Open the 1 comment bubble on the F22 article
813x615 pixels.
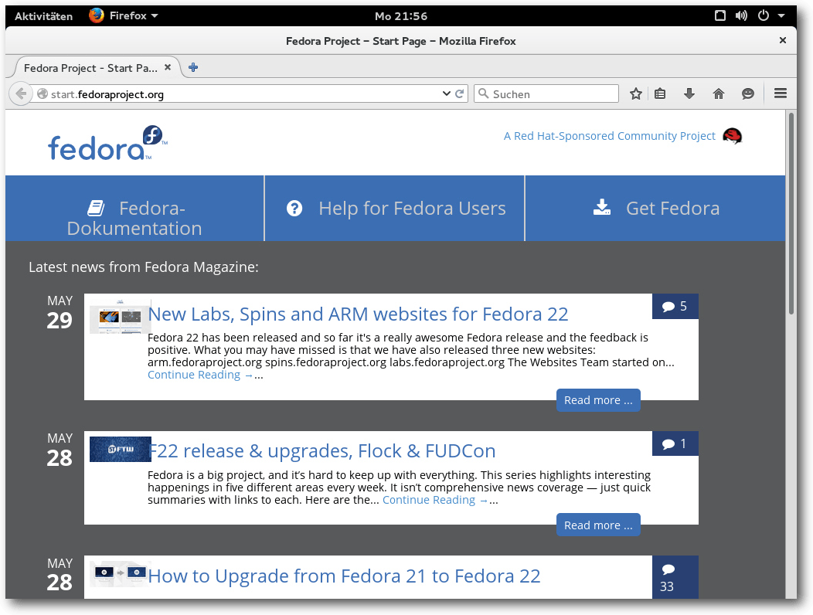point(675,444)
